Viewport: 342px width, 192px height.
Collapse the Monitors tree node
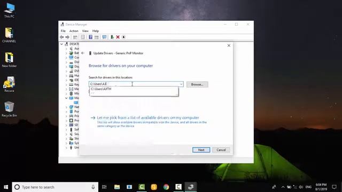[x=66, y=98]
